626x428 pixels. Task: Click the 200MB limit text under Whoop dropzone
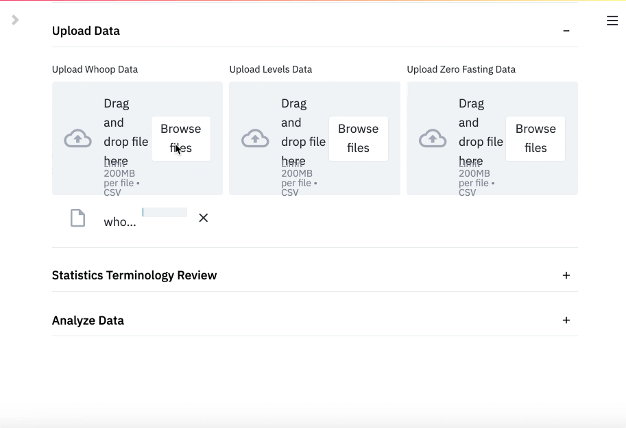[121, 178]
